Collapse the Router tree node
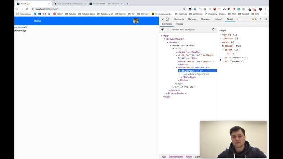 coord(168,42)
